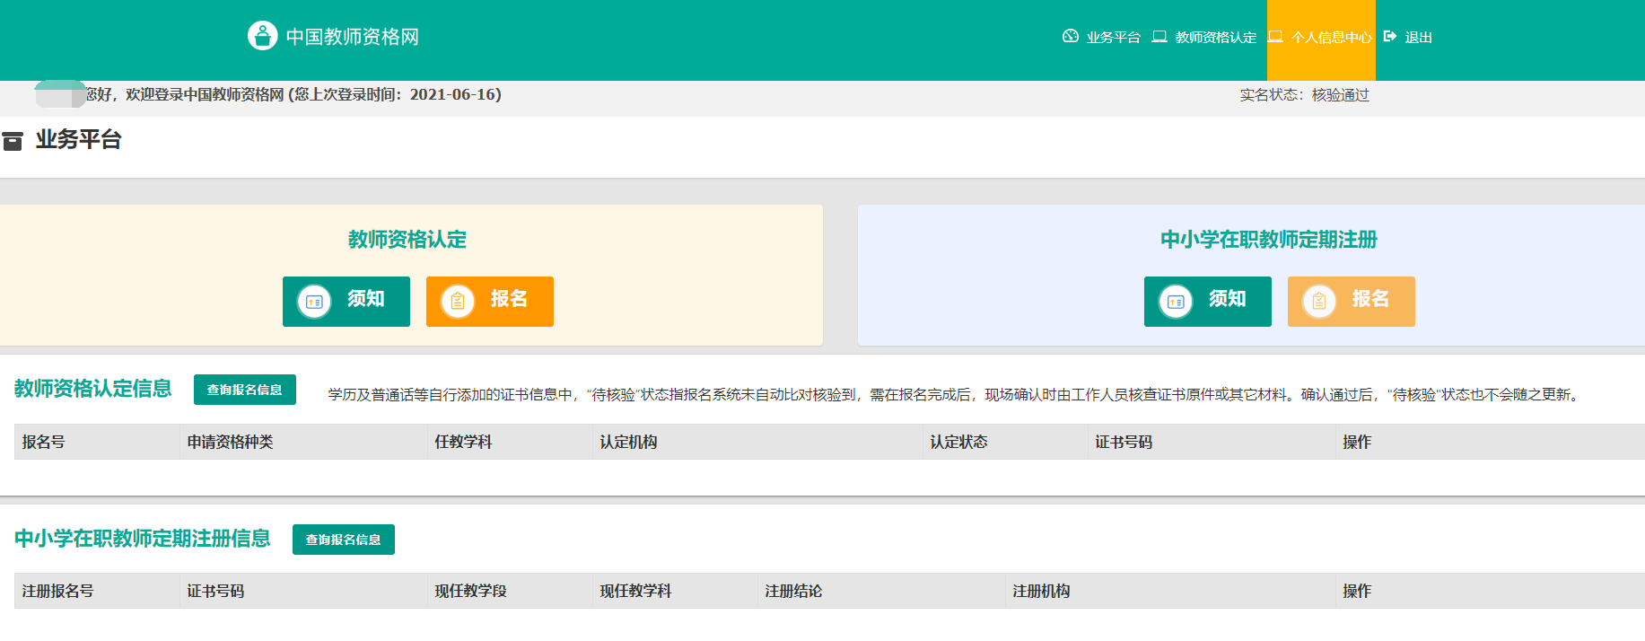Open 教师资格认定 in the top navigation
Screen dimensions: 1645x641
(x=1215, y=38)
